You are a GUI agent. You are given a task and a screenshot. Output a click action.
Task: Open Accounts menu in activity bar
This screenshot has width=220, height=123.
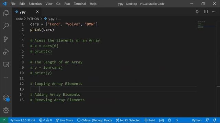[x=6, y=98]
